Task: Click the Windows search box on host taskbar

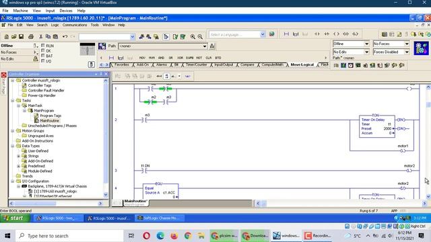Action: (69, 236)
